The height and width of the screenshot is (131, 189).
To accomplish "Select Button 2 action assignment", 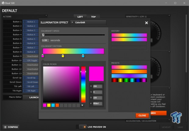I will click(x=30, y=26).
